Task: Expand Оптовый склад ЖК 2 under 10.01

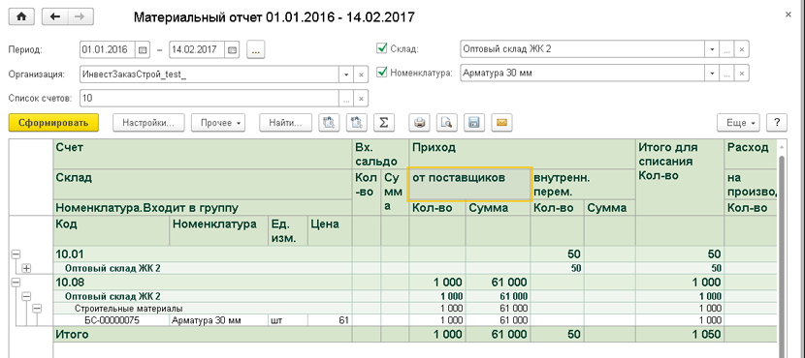Action: point(26,268)
